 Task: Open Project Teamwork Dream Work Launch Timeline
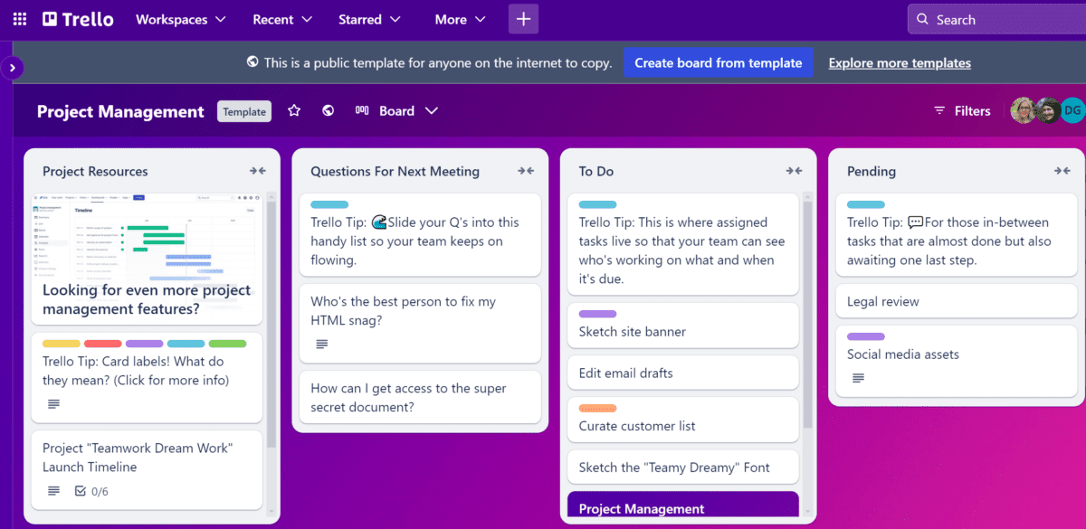coord(148,470)
